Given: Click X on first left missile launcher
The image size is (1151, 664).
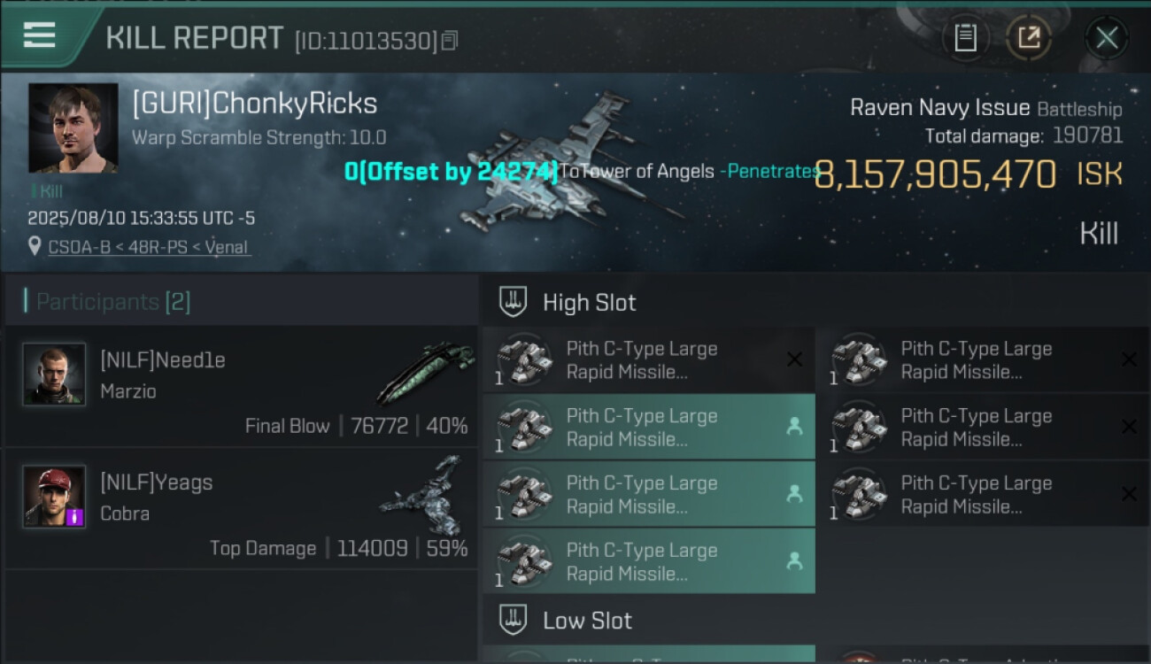Looking at the screenshot, I should (794, 359).
